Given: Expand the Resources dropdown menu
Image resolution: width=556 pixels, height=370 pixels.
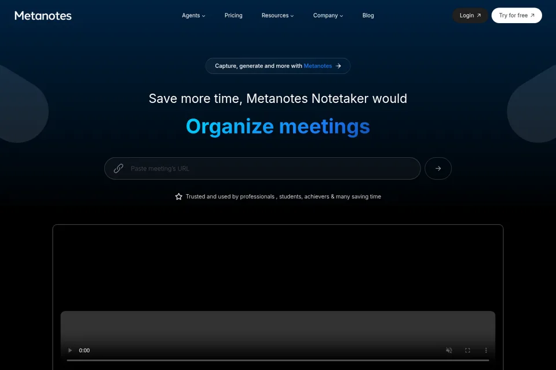Looking at the screenshot, I should coord(277,16).
